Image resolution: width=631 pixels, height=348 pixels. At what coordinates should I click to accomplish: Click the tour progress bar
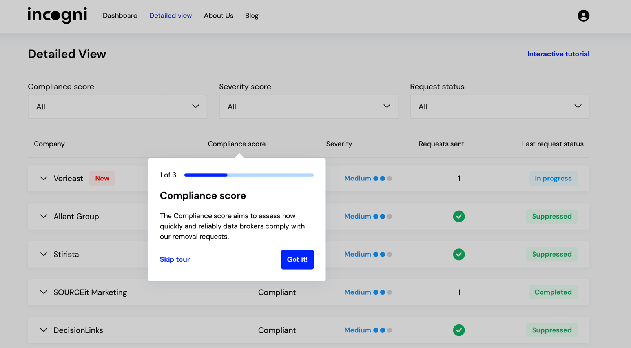(x=249, y=175)
